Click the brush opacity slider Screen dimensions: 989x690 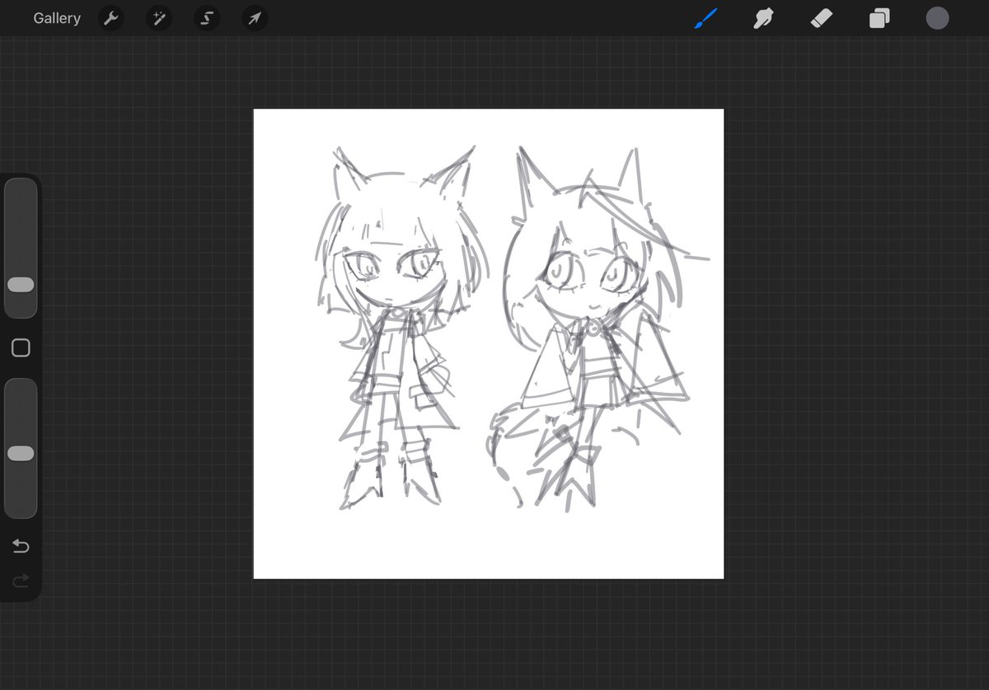[21, 448]
